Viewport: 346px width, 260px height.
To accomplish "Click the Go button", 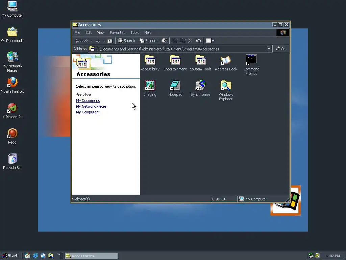I will coord(281,49).
